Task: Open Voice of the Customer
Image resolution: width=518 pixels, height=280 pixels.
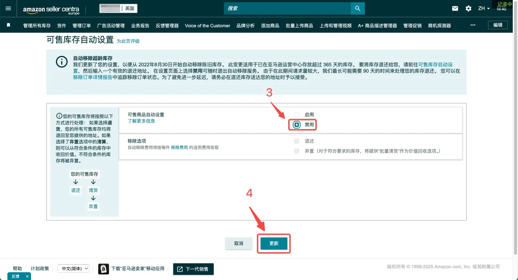Action: (207, 25)
